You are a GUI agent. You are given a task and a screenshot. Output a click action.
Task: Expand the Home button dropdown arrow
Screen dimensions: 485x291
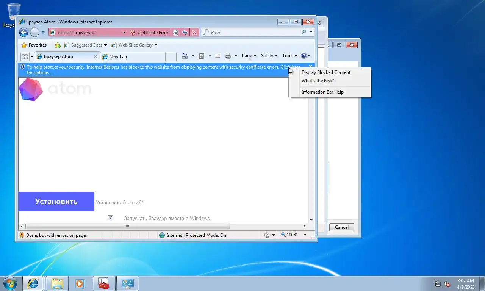[193, 56]
